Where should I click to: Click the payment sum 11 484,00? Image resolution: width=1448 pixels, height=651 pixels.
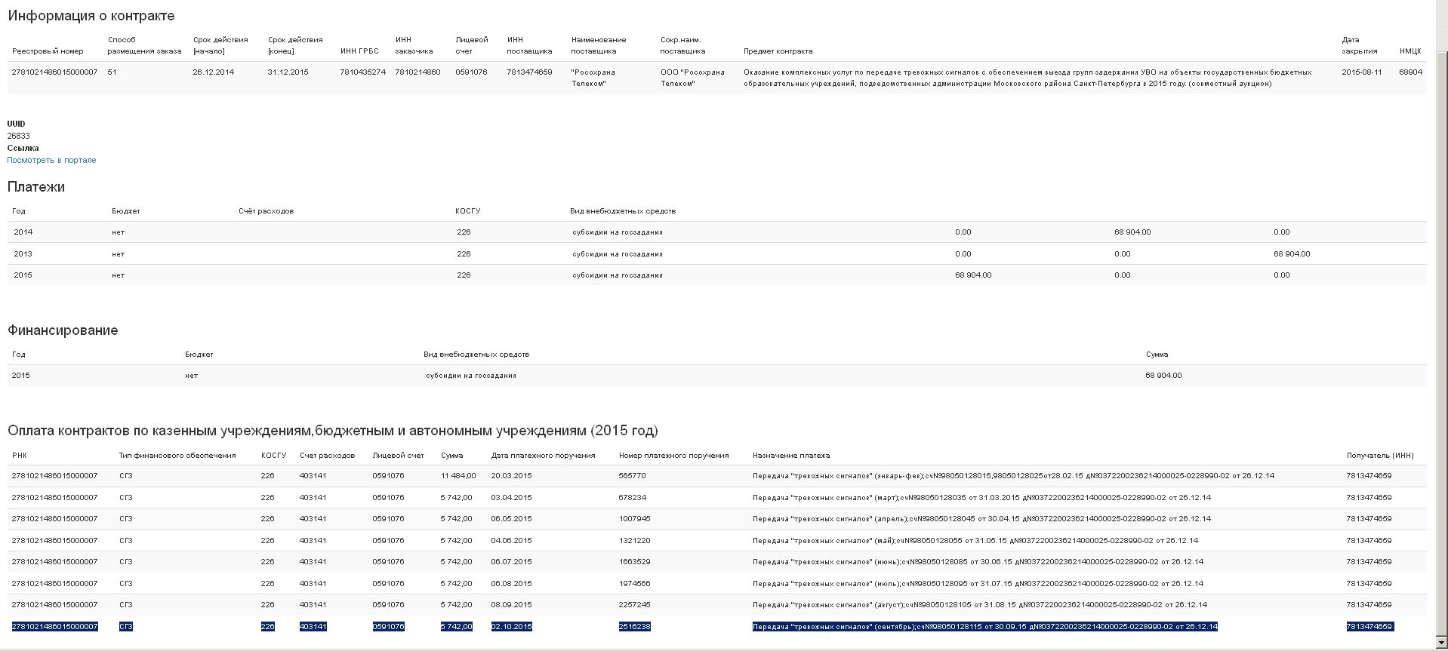click(458, 476)
